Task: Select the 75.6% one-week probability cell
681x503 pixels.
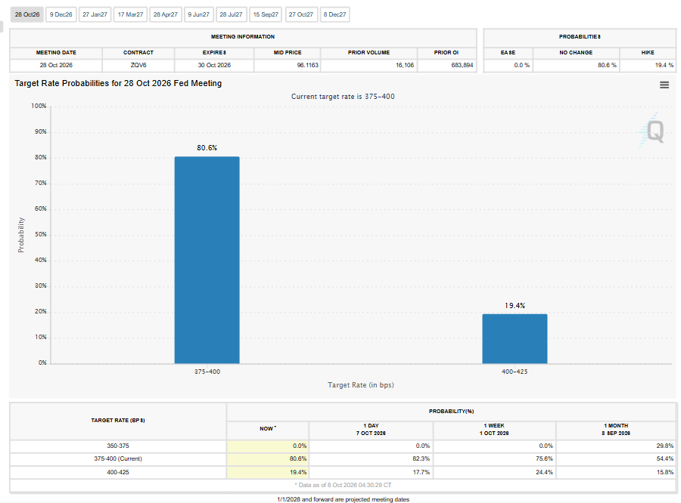Action: pyautogui.click(x=494, y=458)
